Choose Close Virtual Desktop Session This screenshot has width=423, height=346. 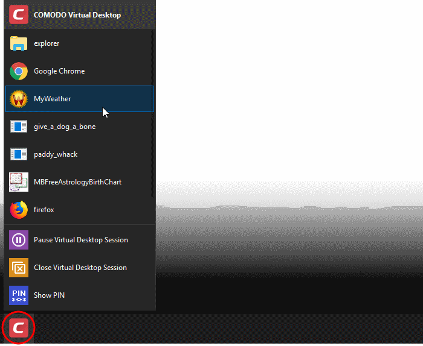pos(80,268)
